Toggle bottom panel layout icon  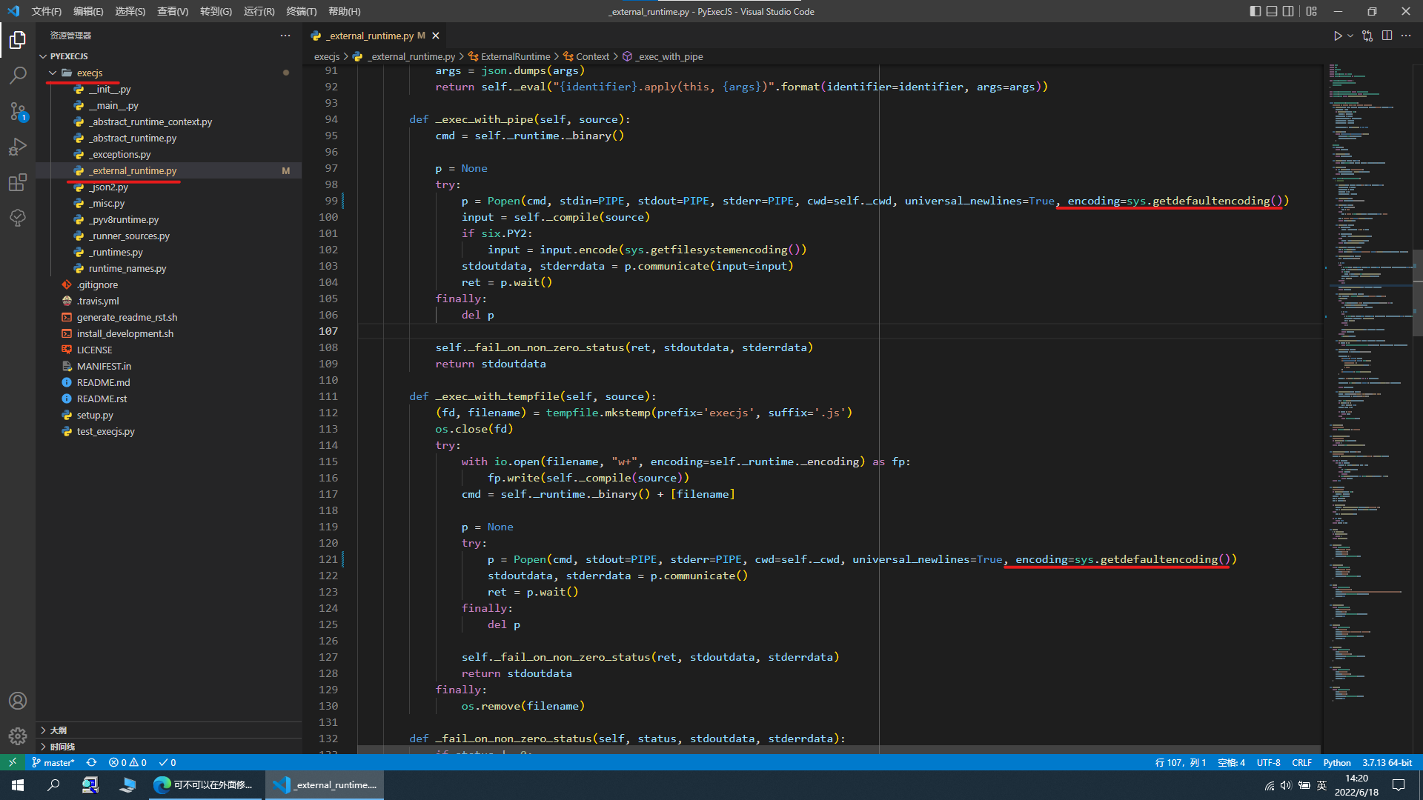[x=1272, y=11]
